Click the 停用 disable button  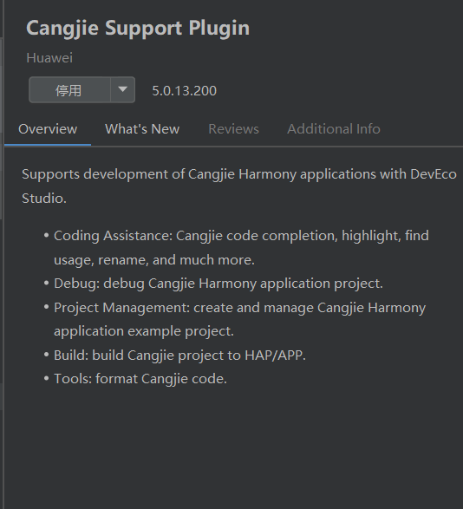pos(69,90)
